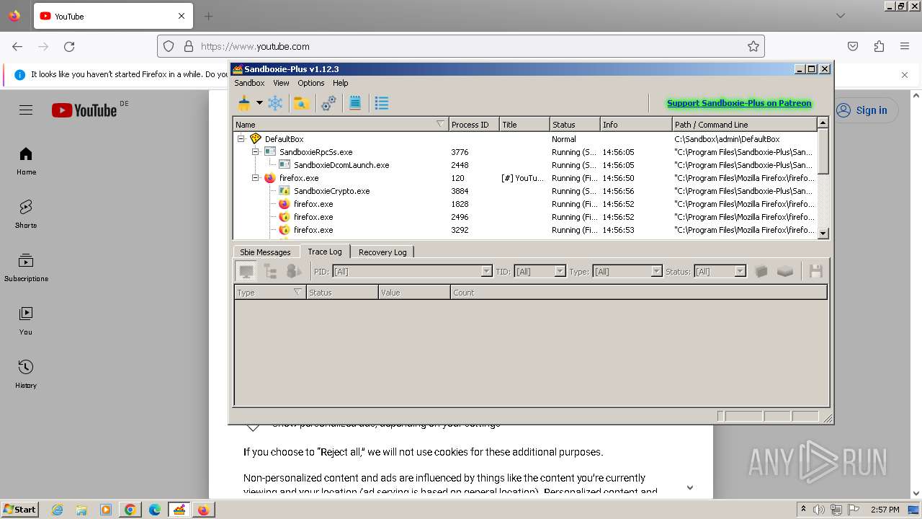Open the TID filter dropdown
Screen dimensions: 922x519
pos(560,272)
